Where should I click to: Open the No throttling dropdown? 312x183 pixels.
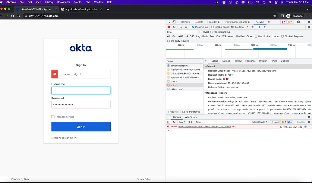pos(240,27)
